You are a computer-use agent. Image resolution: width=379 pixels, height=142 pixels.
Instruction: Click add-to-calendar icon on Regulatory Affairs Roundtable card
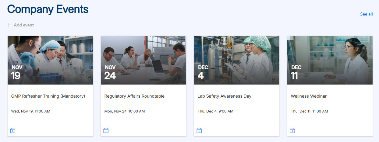pyautogui.click(x=106, y=131)
